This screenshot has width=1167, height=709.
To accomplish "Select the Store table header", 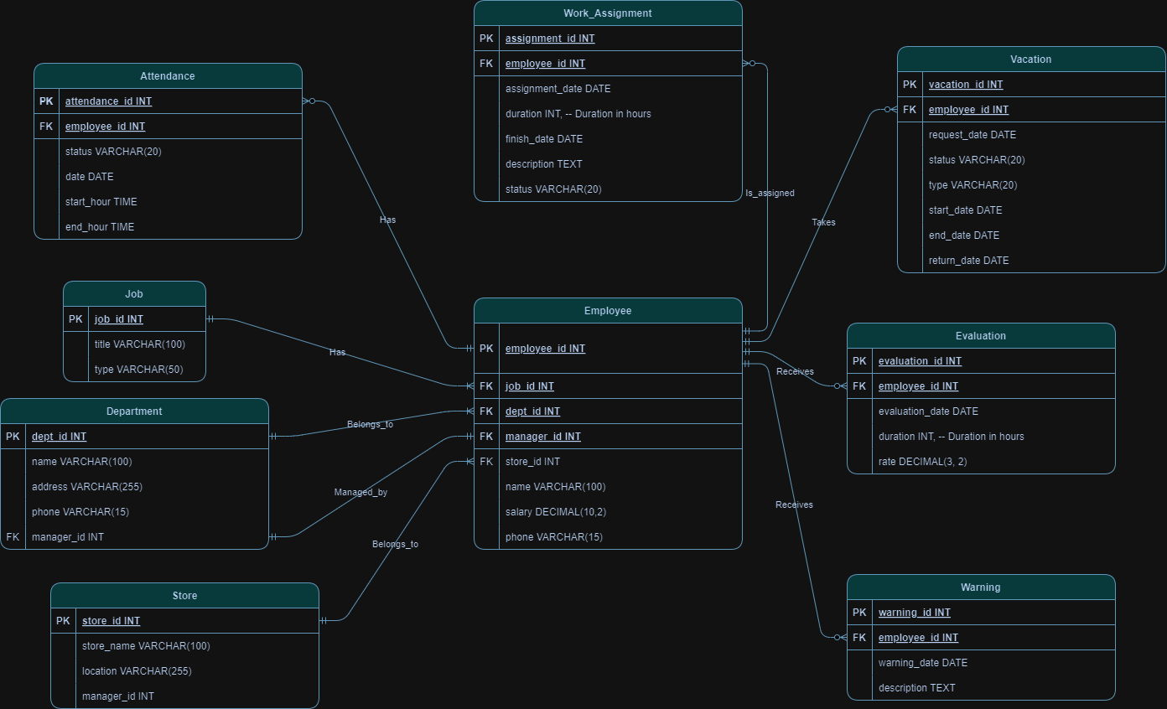I will 184,595.
